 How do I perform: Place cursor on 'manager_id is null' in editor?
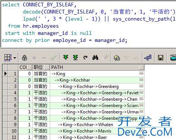65,33
